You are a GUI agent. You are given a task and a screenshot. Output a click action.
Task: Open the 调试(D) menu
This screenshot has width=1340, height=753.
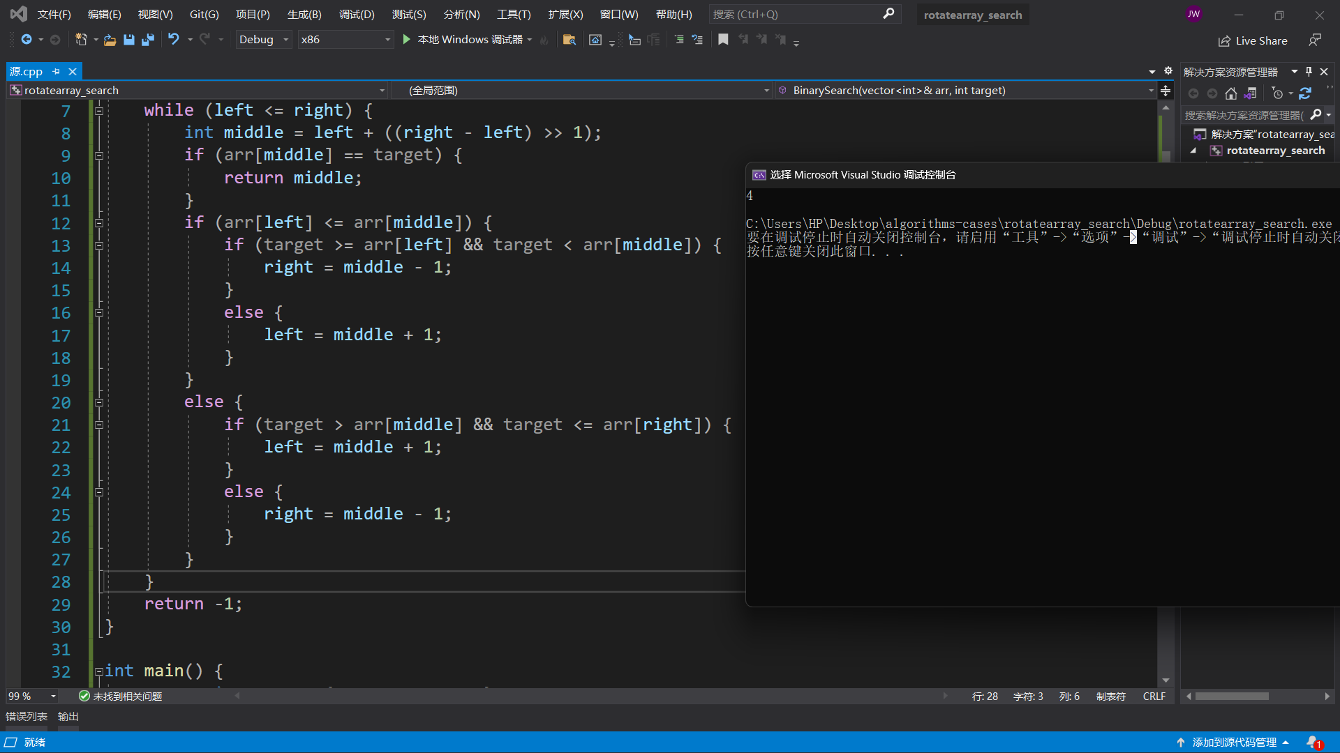tap(357, 14)
